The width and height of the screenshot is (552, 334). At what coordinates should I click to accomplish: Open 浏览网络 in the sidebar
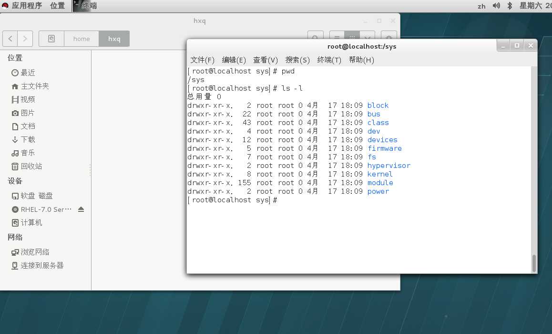tap(34, 252)
